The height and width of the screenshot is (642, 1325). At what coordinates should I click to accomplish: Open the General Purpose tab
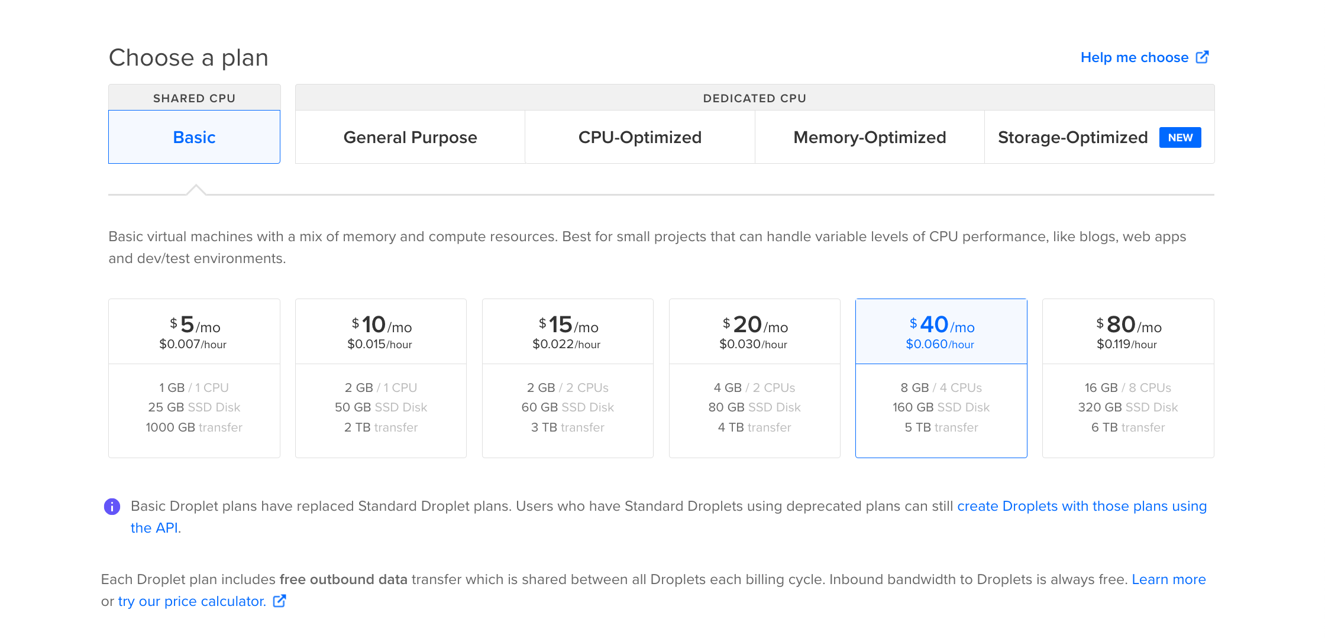coord(410,137)
